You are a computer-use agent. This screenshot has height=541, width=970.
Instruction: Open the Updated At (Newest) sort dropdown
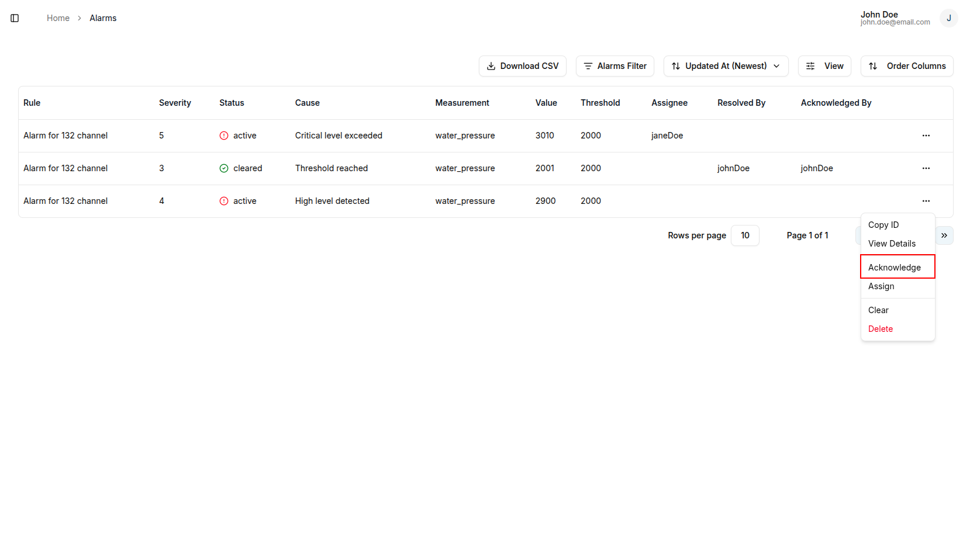tap(726, 66)
